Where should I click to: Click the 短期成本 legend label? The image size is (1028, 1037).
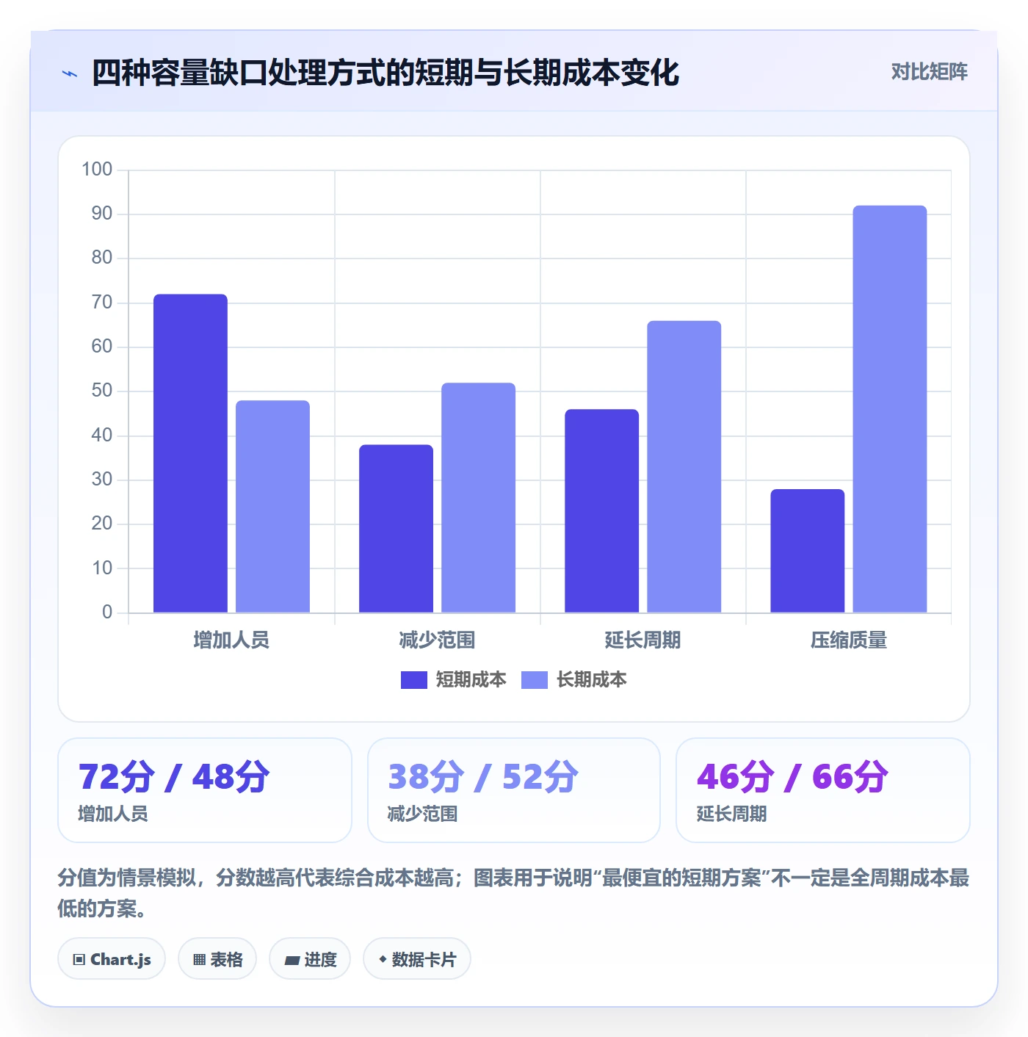pos(471,680)
